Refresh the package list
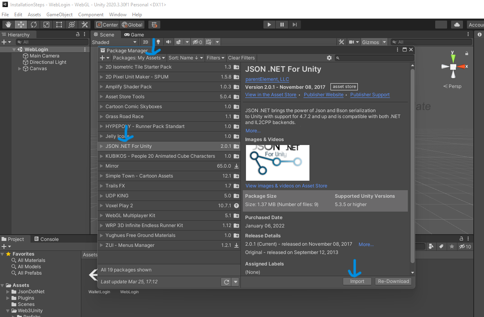Viewport: 484px width, 317px height. click(x=227, y=282)
